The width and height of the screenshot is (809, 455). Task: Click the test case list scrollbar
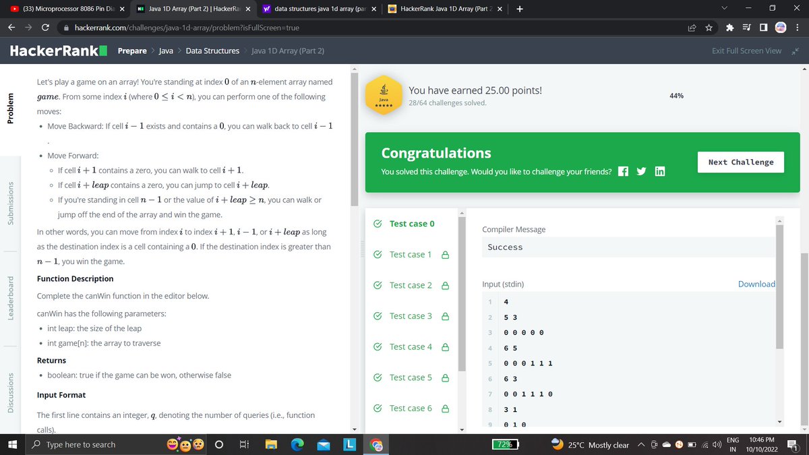click(462, 293)
